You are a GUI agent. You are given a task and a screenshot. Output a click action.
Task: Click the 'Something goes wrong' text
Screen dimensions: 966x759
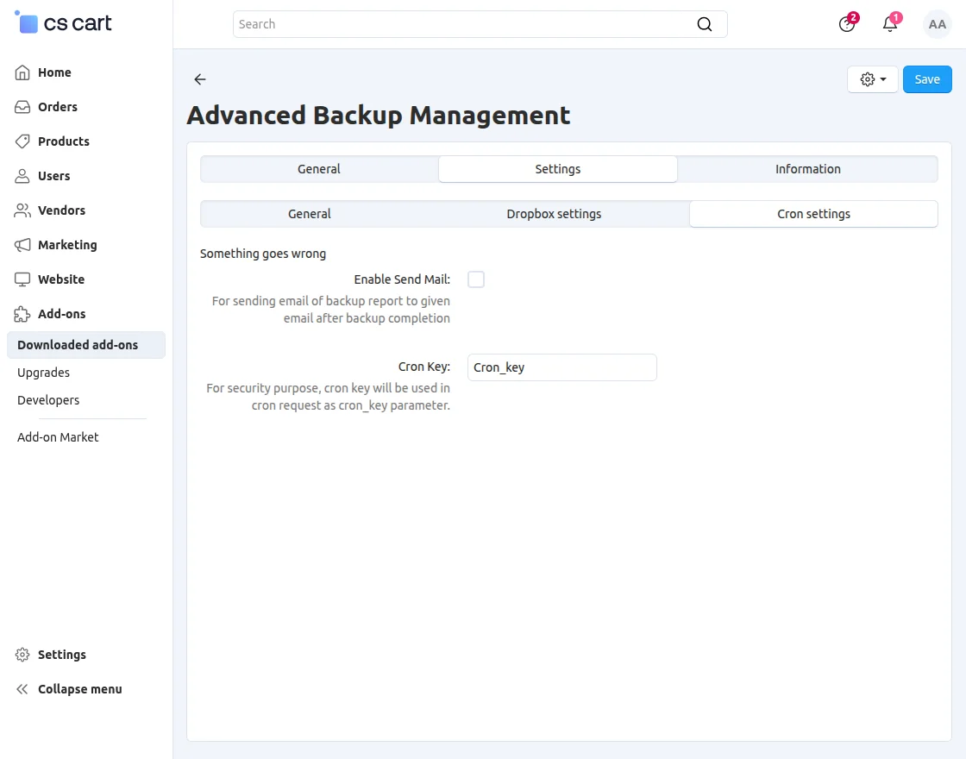[263, 254]
